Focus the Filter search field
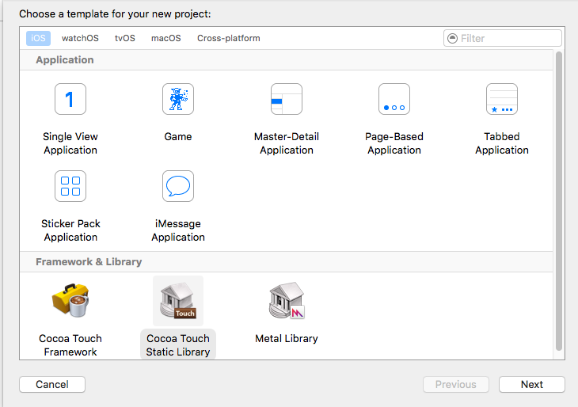The height and width of the screenshot is (407, 578). tap(503, 38)
